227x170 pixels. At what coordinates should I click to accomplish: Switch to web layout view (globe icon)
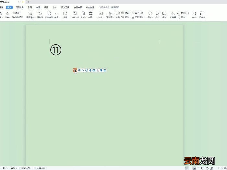(x=207, y=168)
